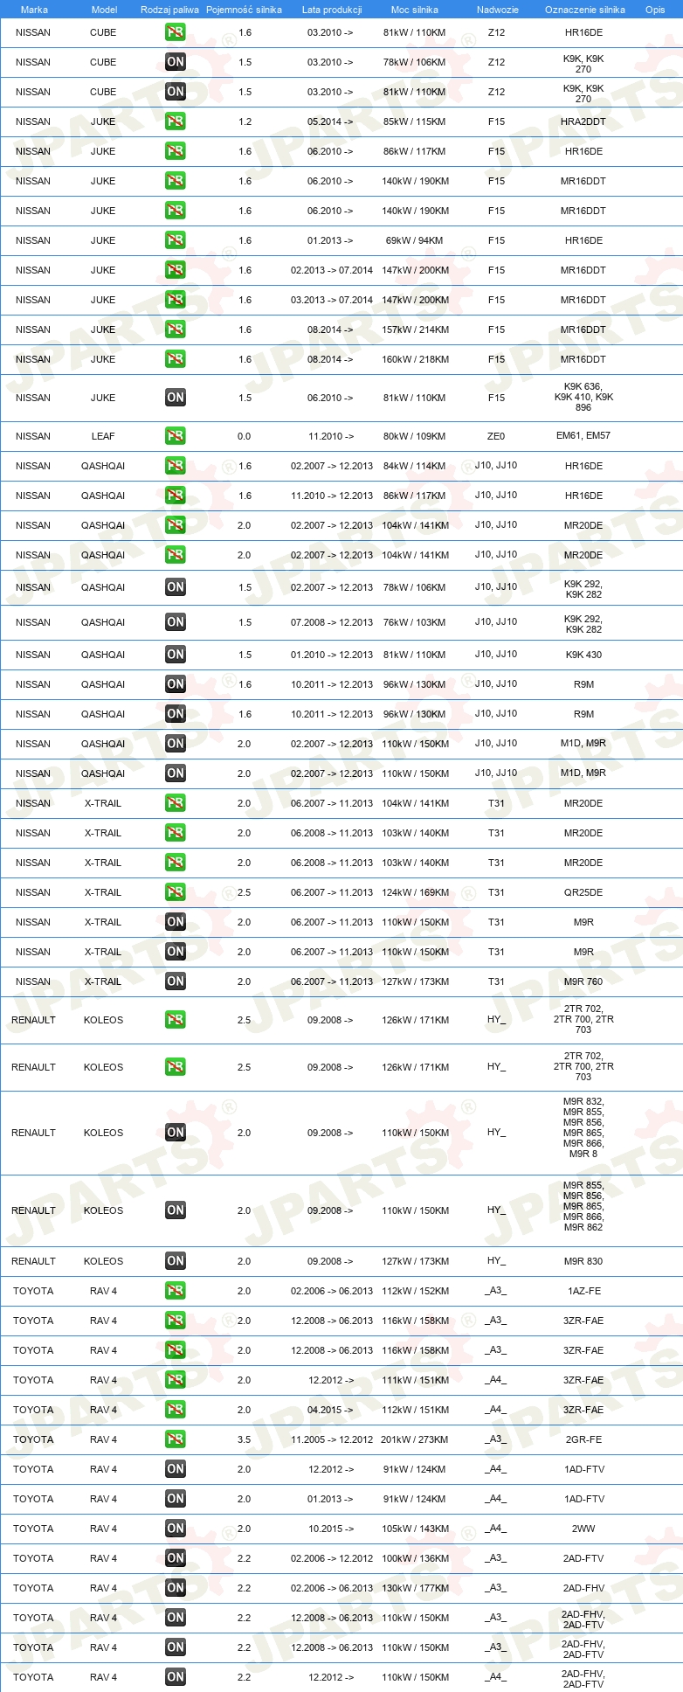683x1692 pixels.
Task: Click the petrol icon in the Juke 160kW / 218KM row
Action: click(x=176, y=359)
